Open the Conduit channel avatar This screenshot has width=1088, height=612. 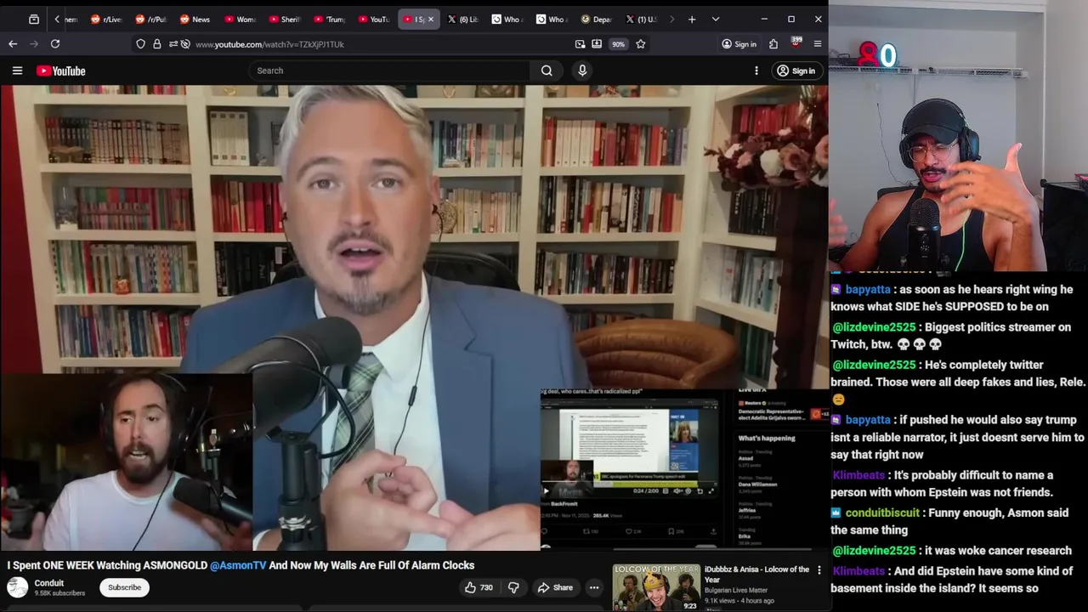tap(17, 587)
